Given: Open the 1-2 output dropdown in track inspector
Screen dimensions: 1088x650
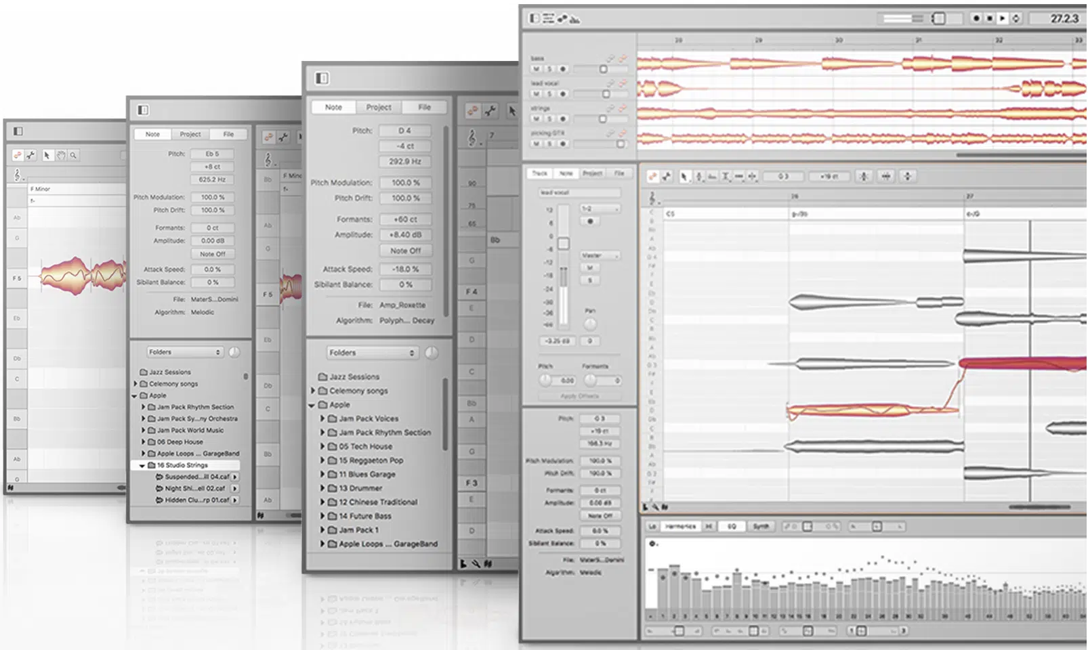Looking at the screenshot, I should coord(600,209).
